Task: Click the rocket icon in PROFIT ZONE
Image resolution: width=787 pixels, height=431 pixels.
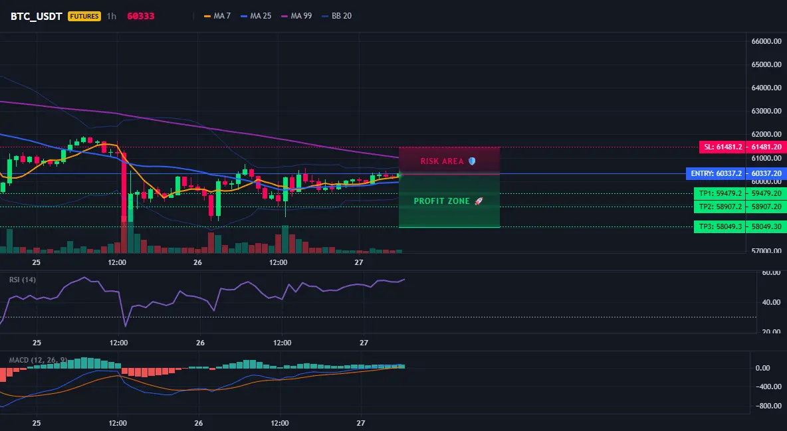Action: [479, 201]
